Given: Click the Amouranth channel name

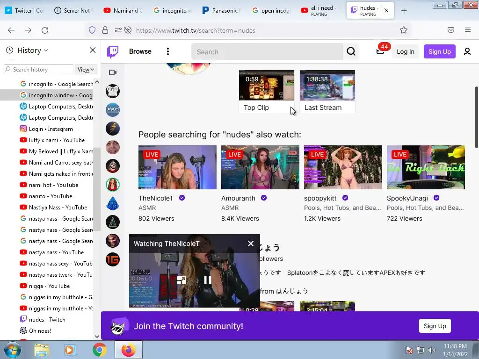Looking at the screenshot, I should 238,198.
